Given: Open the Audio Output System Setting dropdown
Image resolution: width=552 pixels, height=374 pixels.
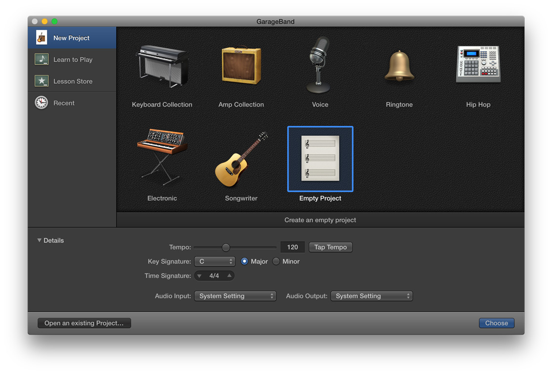Looking at the screenshot, I should tap(372, 296).
